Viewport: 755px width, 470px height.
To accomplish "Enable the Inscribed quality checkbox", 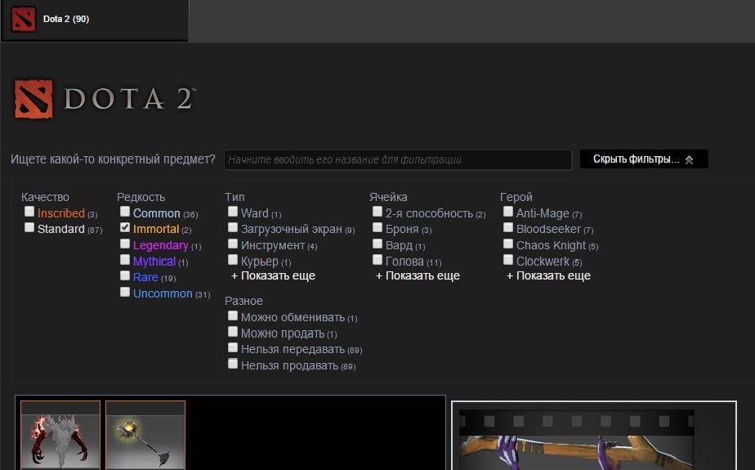I will point(29,212).
